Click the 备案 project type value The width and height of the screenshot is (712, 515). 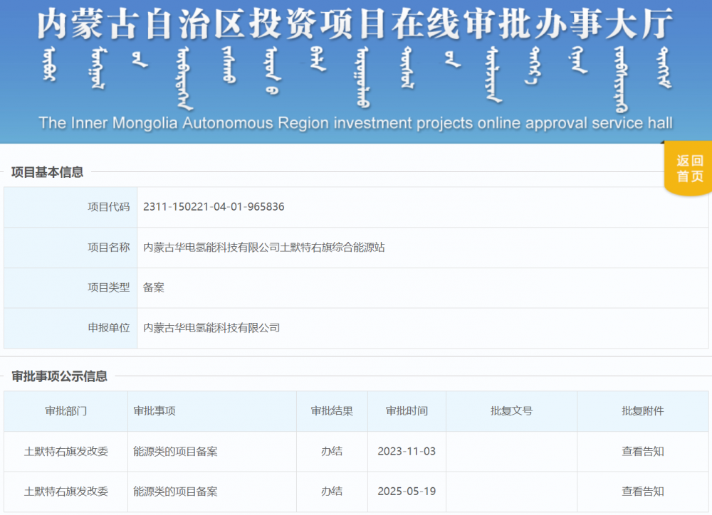tap(154, 287)
